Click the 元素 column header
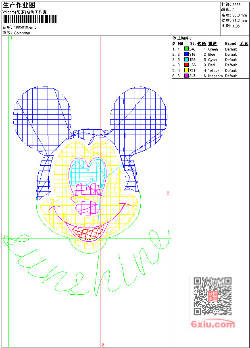The image size is (250, 348). tap(244, 44)
